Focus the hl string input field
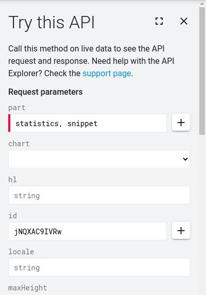This screenshot has width=206, height=295. click(99, 195)
